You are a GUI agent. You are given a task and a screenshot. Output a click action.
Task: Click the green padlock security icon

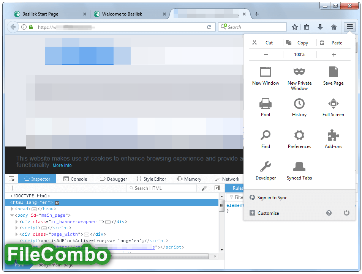click(x=31, y=27)
